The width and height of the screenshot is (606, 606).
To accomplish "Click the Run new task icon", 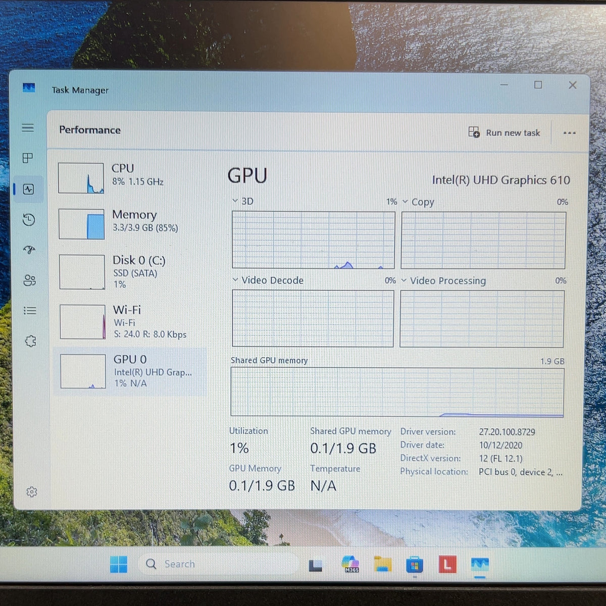I will pos(474,132).
